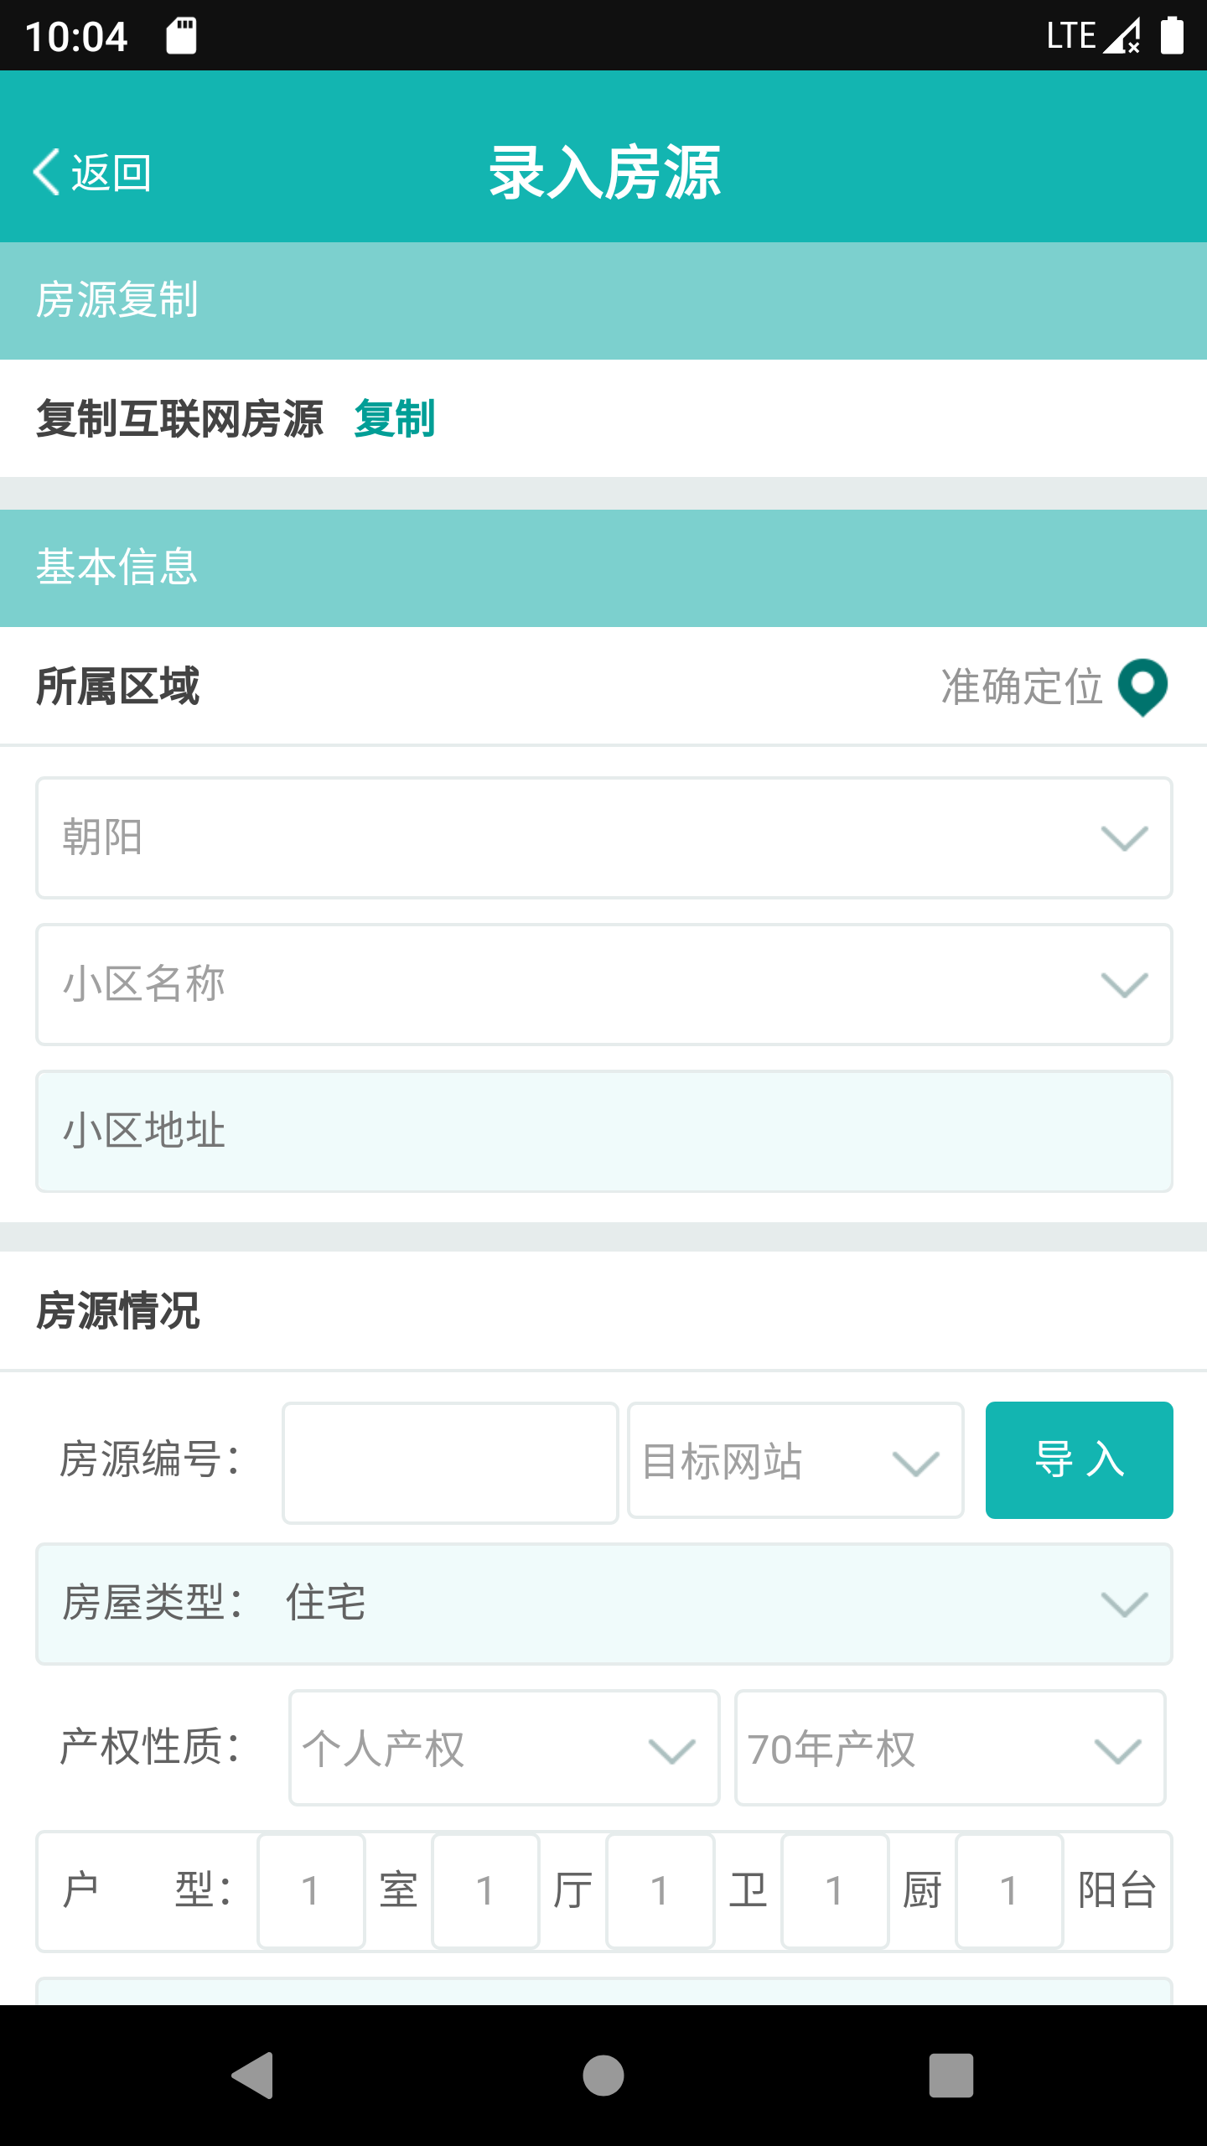Viewport: 1207px width, 2146px height.
Task: Tap the 厨 kitchen count field
Action: (834, 1891)
